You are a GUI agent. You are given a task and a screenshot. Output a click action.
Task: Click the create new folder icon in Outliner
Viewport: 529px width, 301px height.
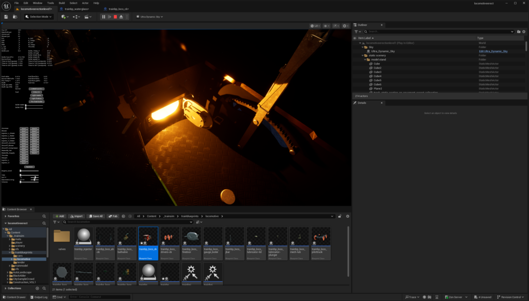[x=519, y=31]
